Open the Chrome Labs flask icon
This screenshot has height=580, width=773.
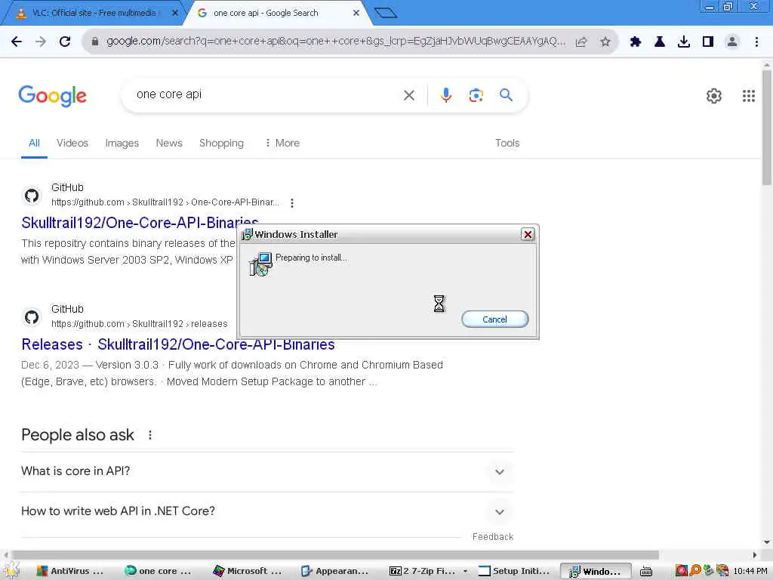pyautogui.click(x=660, y=42)
